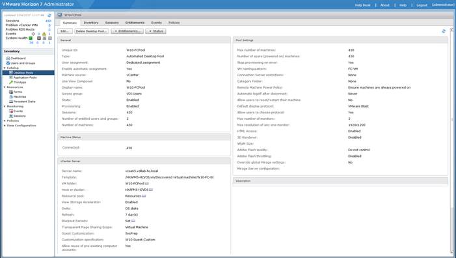Viewport: 456px width, 258px height.
Task: Switch to the Entitlements tab
Action: pyautogui.click(x=135, y=23)
